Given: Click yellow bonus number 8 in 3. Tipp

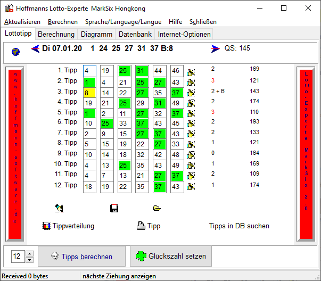Looking at the screenshot, I should pos(89,93).
